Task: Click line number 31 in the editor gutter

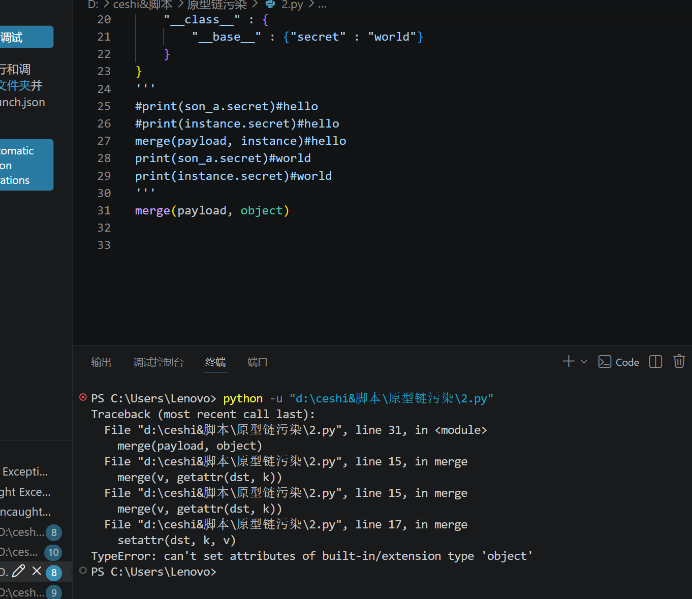Action: [x=104, y=210]
